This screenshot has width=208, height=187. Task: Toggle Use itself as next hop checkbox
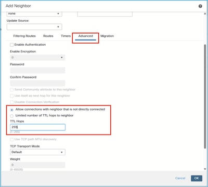click(x=12, y=96)
